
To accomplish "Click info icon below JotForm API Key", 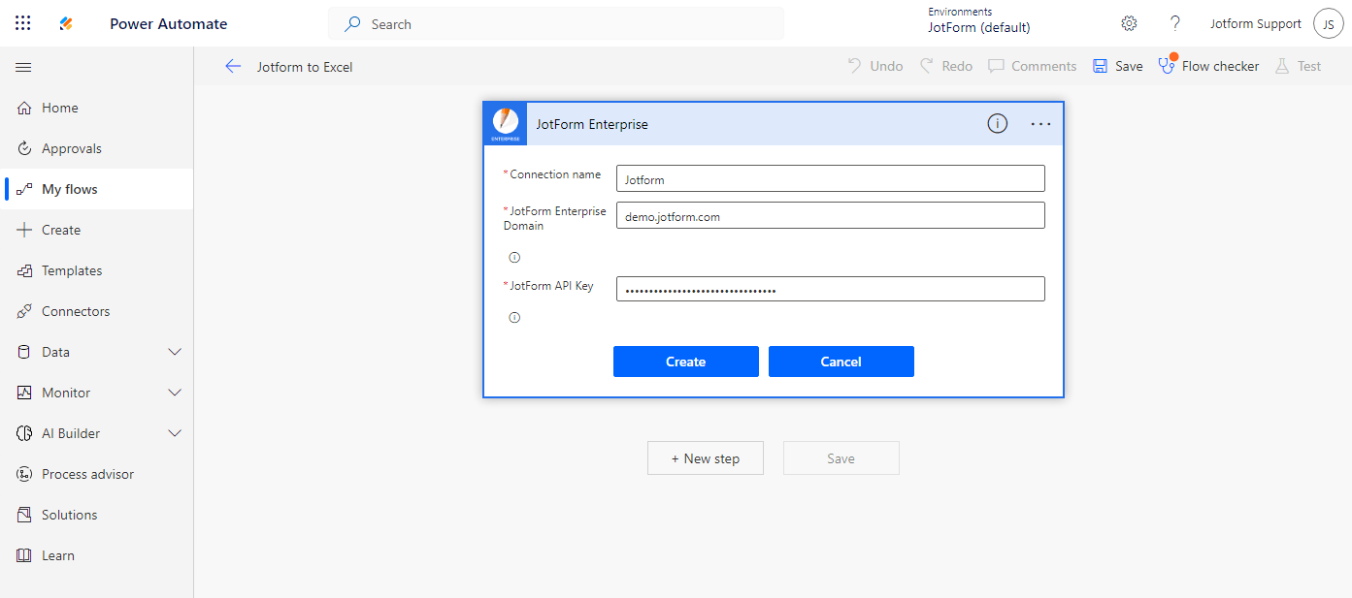I will tap(514, 318).
